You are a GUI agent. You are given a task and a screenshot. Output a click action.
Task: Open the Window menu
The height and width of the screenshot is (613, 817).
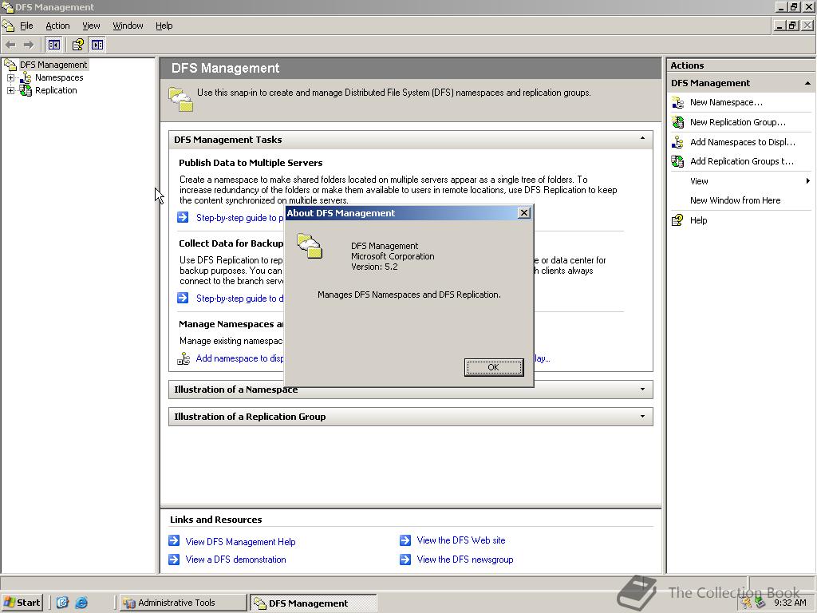128,26
